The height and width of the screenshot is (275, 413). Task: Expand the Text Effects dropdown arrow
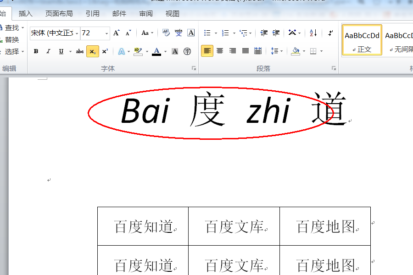(x=129, y=51)
